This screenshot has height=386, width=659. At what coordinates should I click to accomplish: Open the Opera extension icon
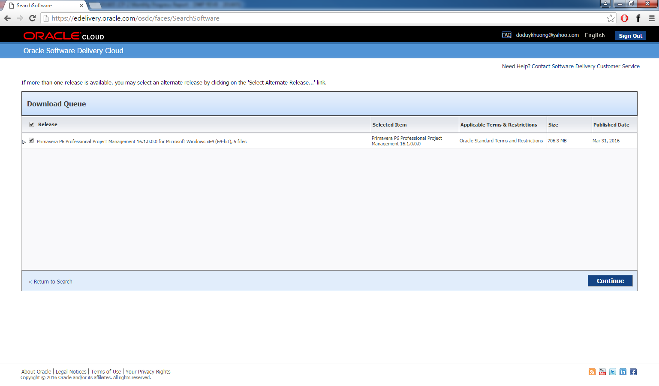coord(624,18)
